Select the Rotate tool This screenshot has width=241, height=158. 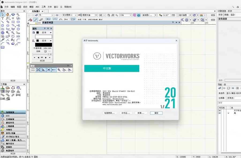point(13,36)
